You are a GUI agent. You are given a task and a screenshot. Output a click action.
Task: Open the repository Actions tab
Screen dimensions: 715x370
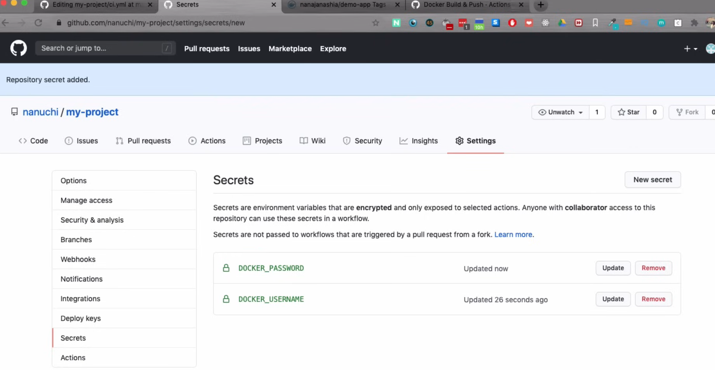[x=207, y=141]
